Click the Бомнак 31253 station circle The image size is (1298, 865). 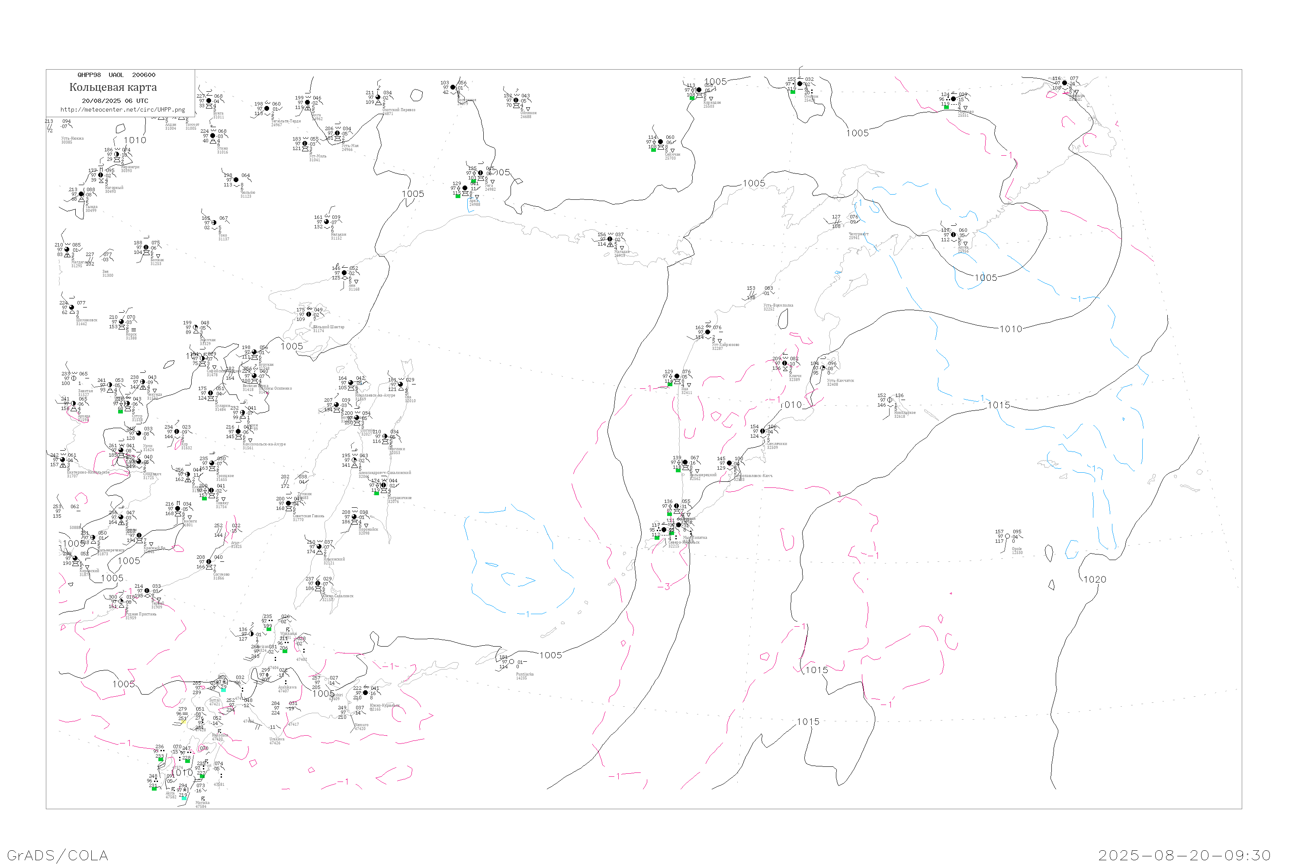coord(146,248)
